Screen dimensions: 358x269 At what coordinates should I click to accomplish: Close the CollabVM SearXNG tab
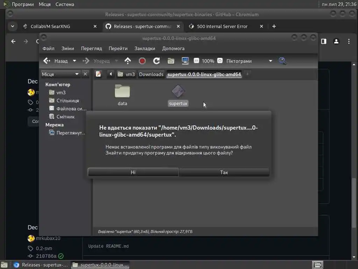coord(95,26)
